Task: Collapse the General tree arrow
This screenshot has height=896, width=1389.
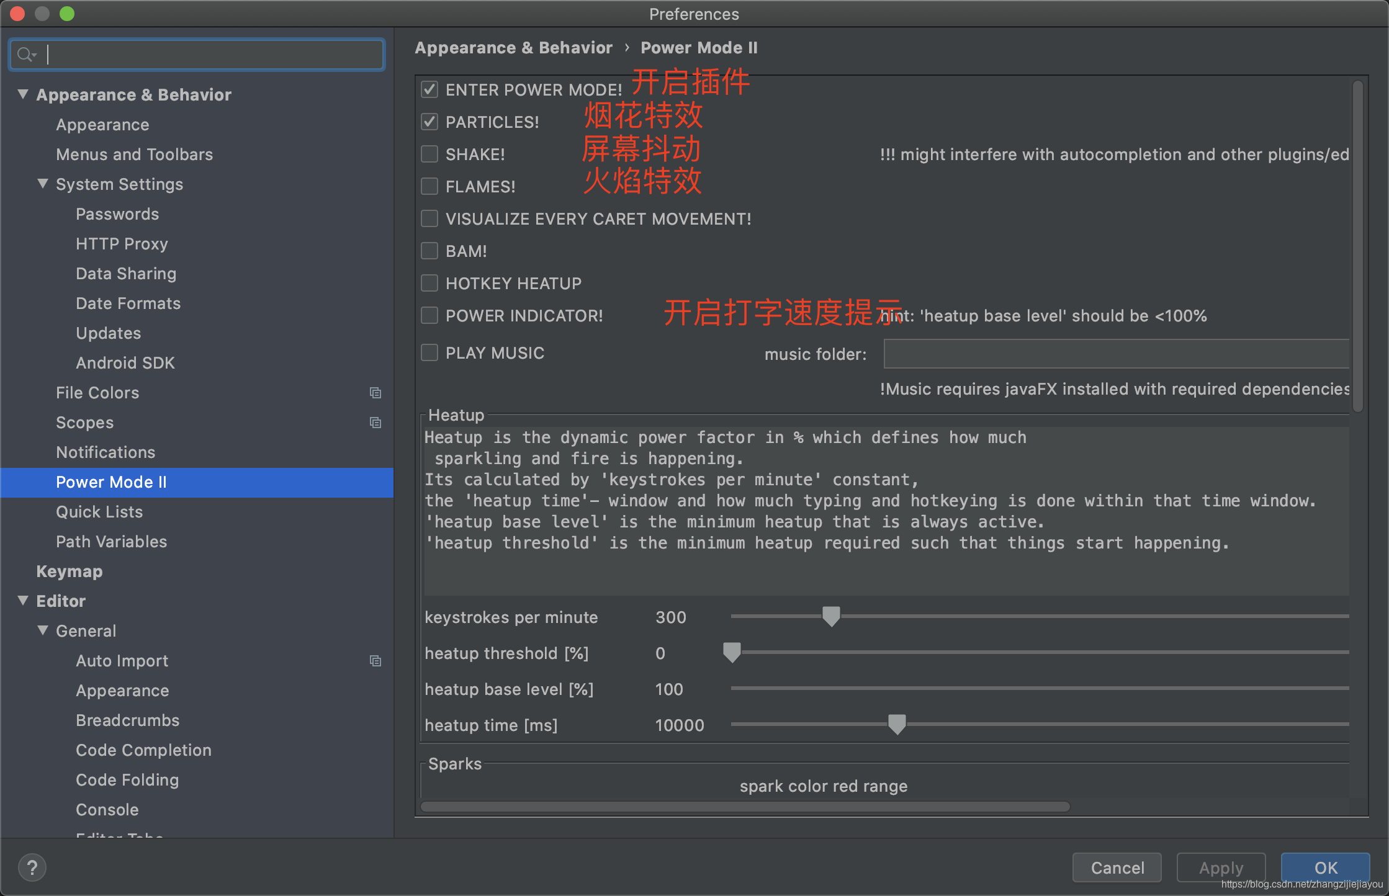Action: click(x=43, y=630)
